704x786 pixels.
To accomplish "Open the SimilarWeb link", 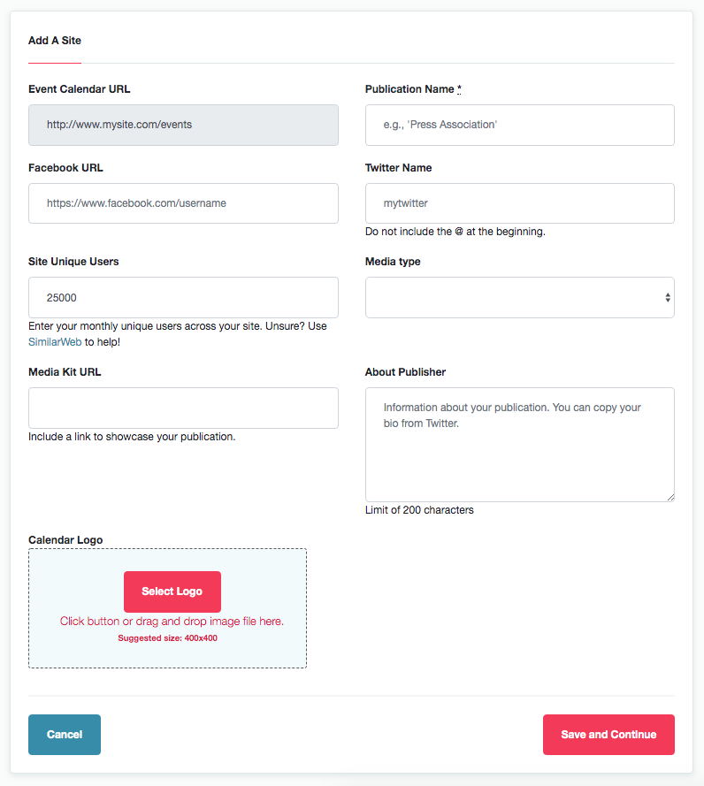I will pyautogui.click(x=55, y=342).
